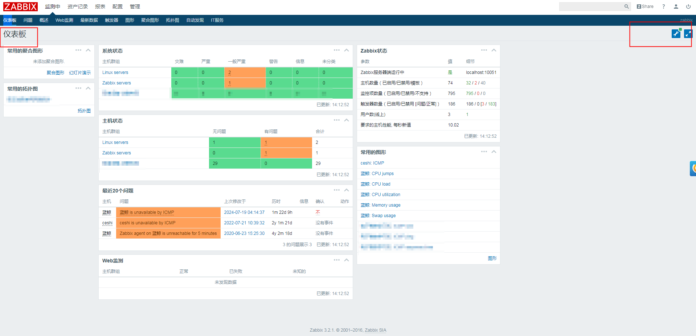
Task: Switch to the 自动发现 submenu tab
Action: click(x=195, y=20)
